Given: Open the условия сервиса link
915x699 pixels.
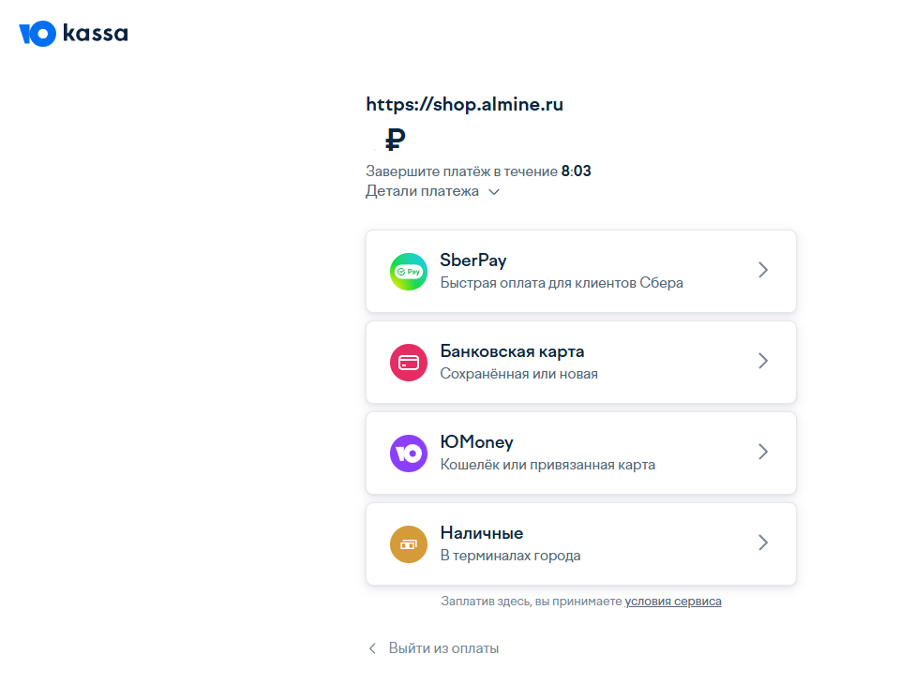Looking at the screenshot, I should (x=673, y=602).
